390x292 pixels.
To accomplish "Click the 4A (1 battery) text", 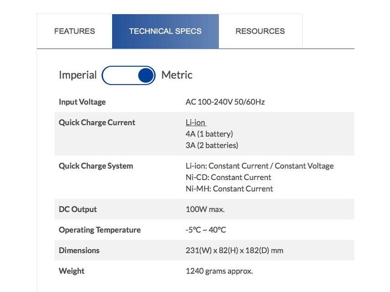I will (x=209, y=134).
